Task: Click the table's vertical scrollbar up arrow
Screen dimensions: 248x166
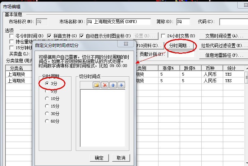Action: 247,68
